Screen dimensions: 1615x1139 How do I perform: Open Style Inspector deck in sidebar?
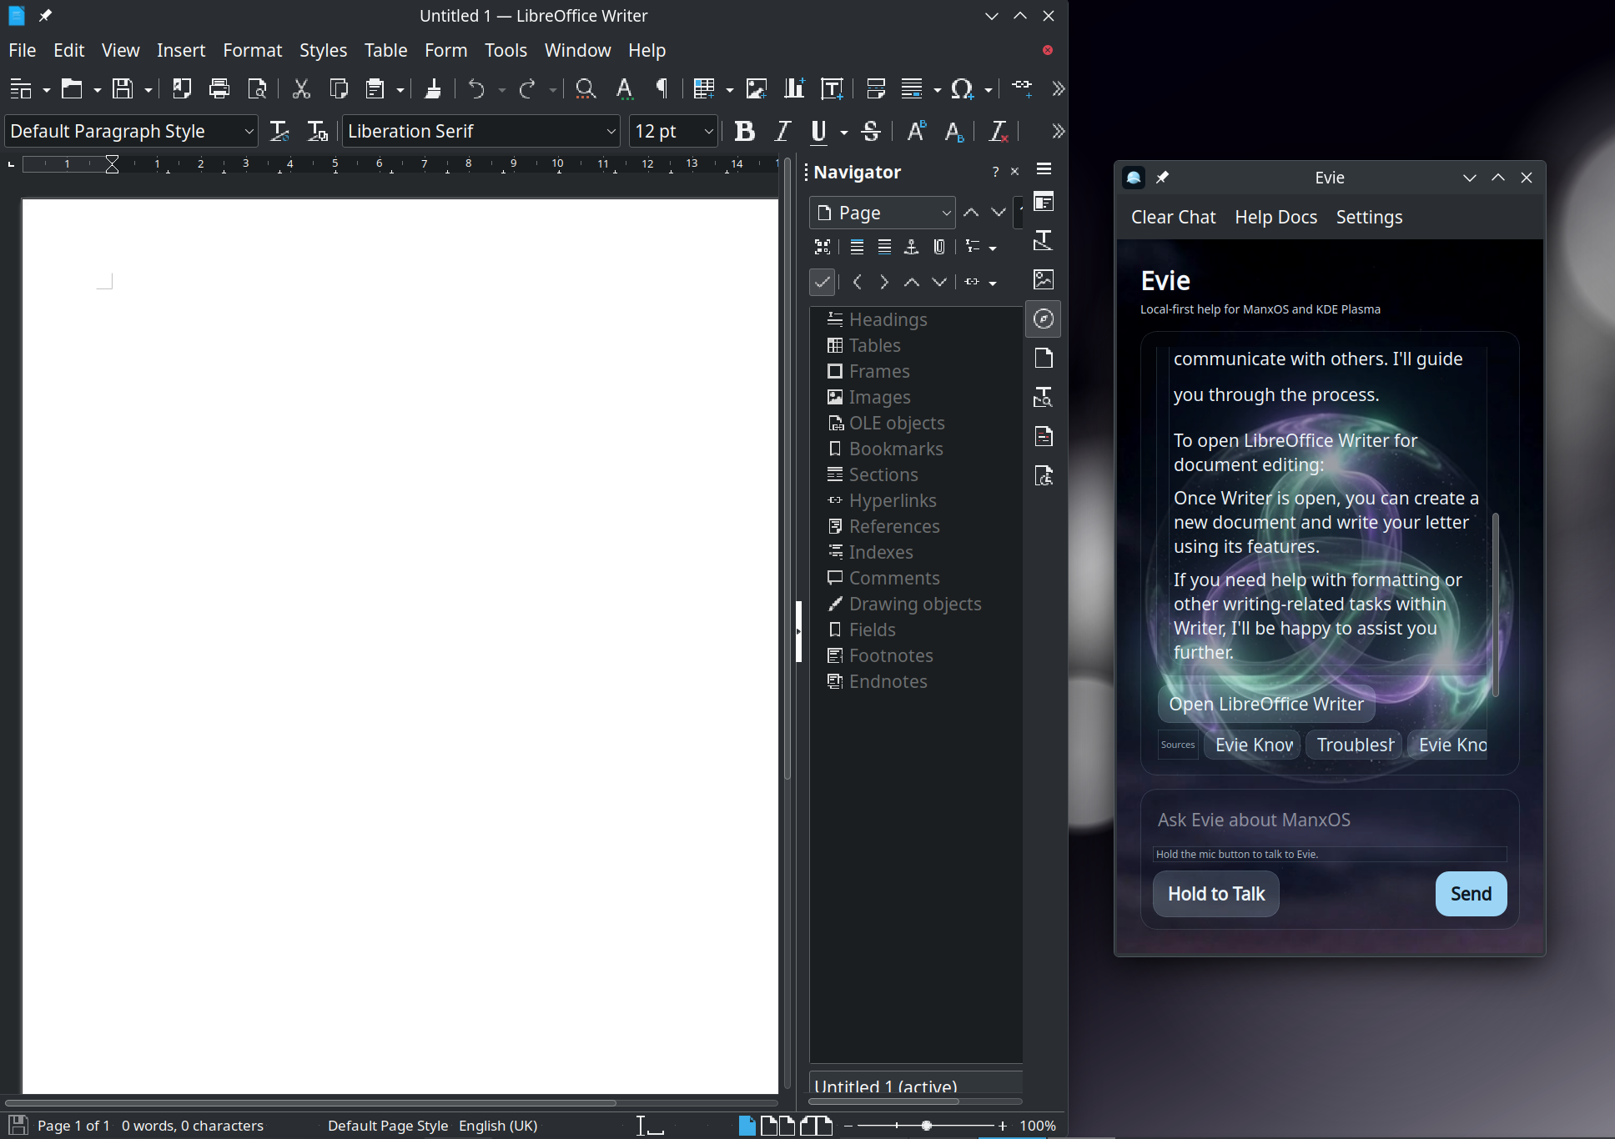1044,397
